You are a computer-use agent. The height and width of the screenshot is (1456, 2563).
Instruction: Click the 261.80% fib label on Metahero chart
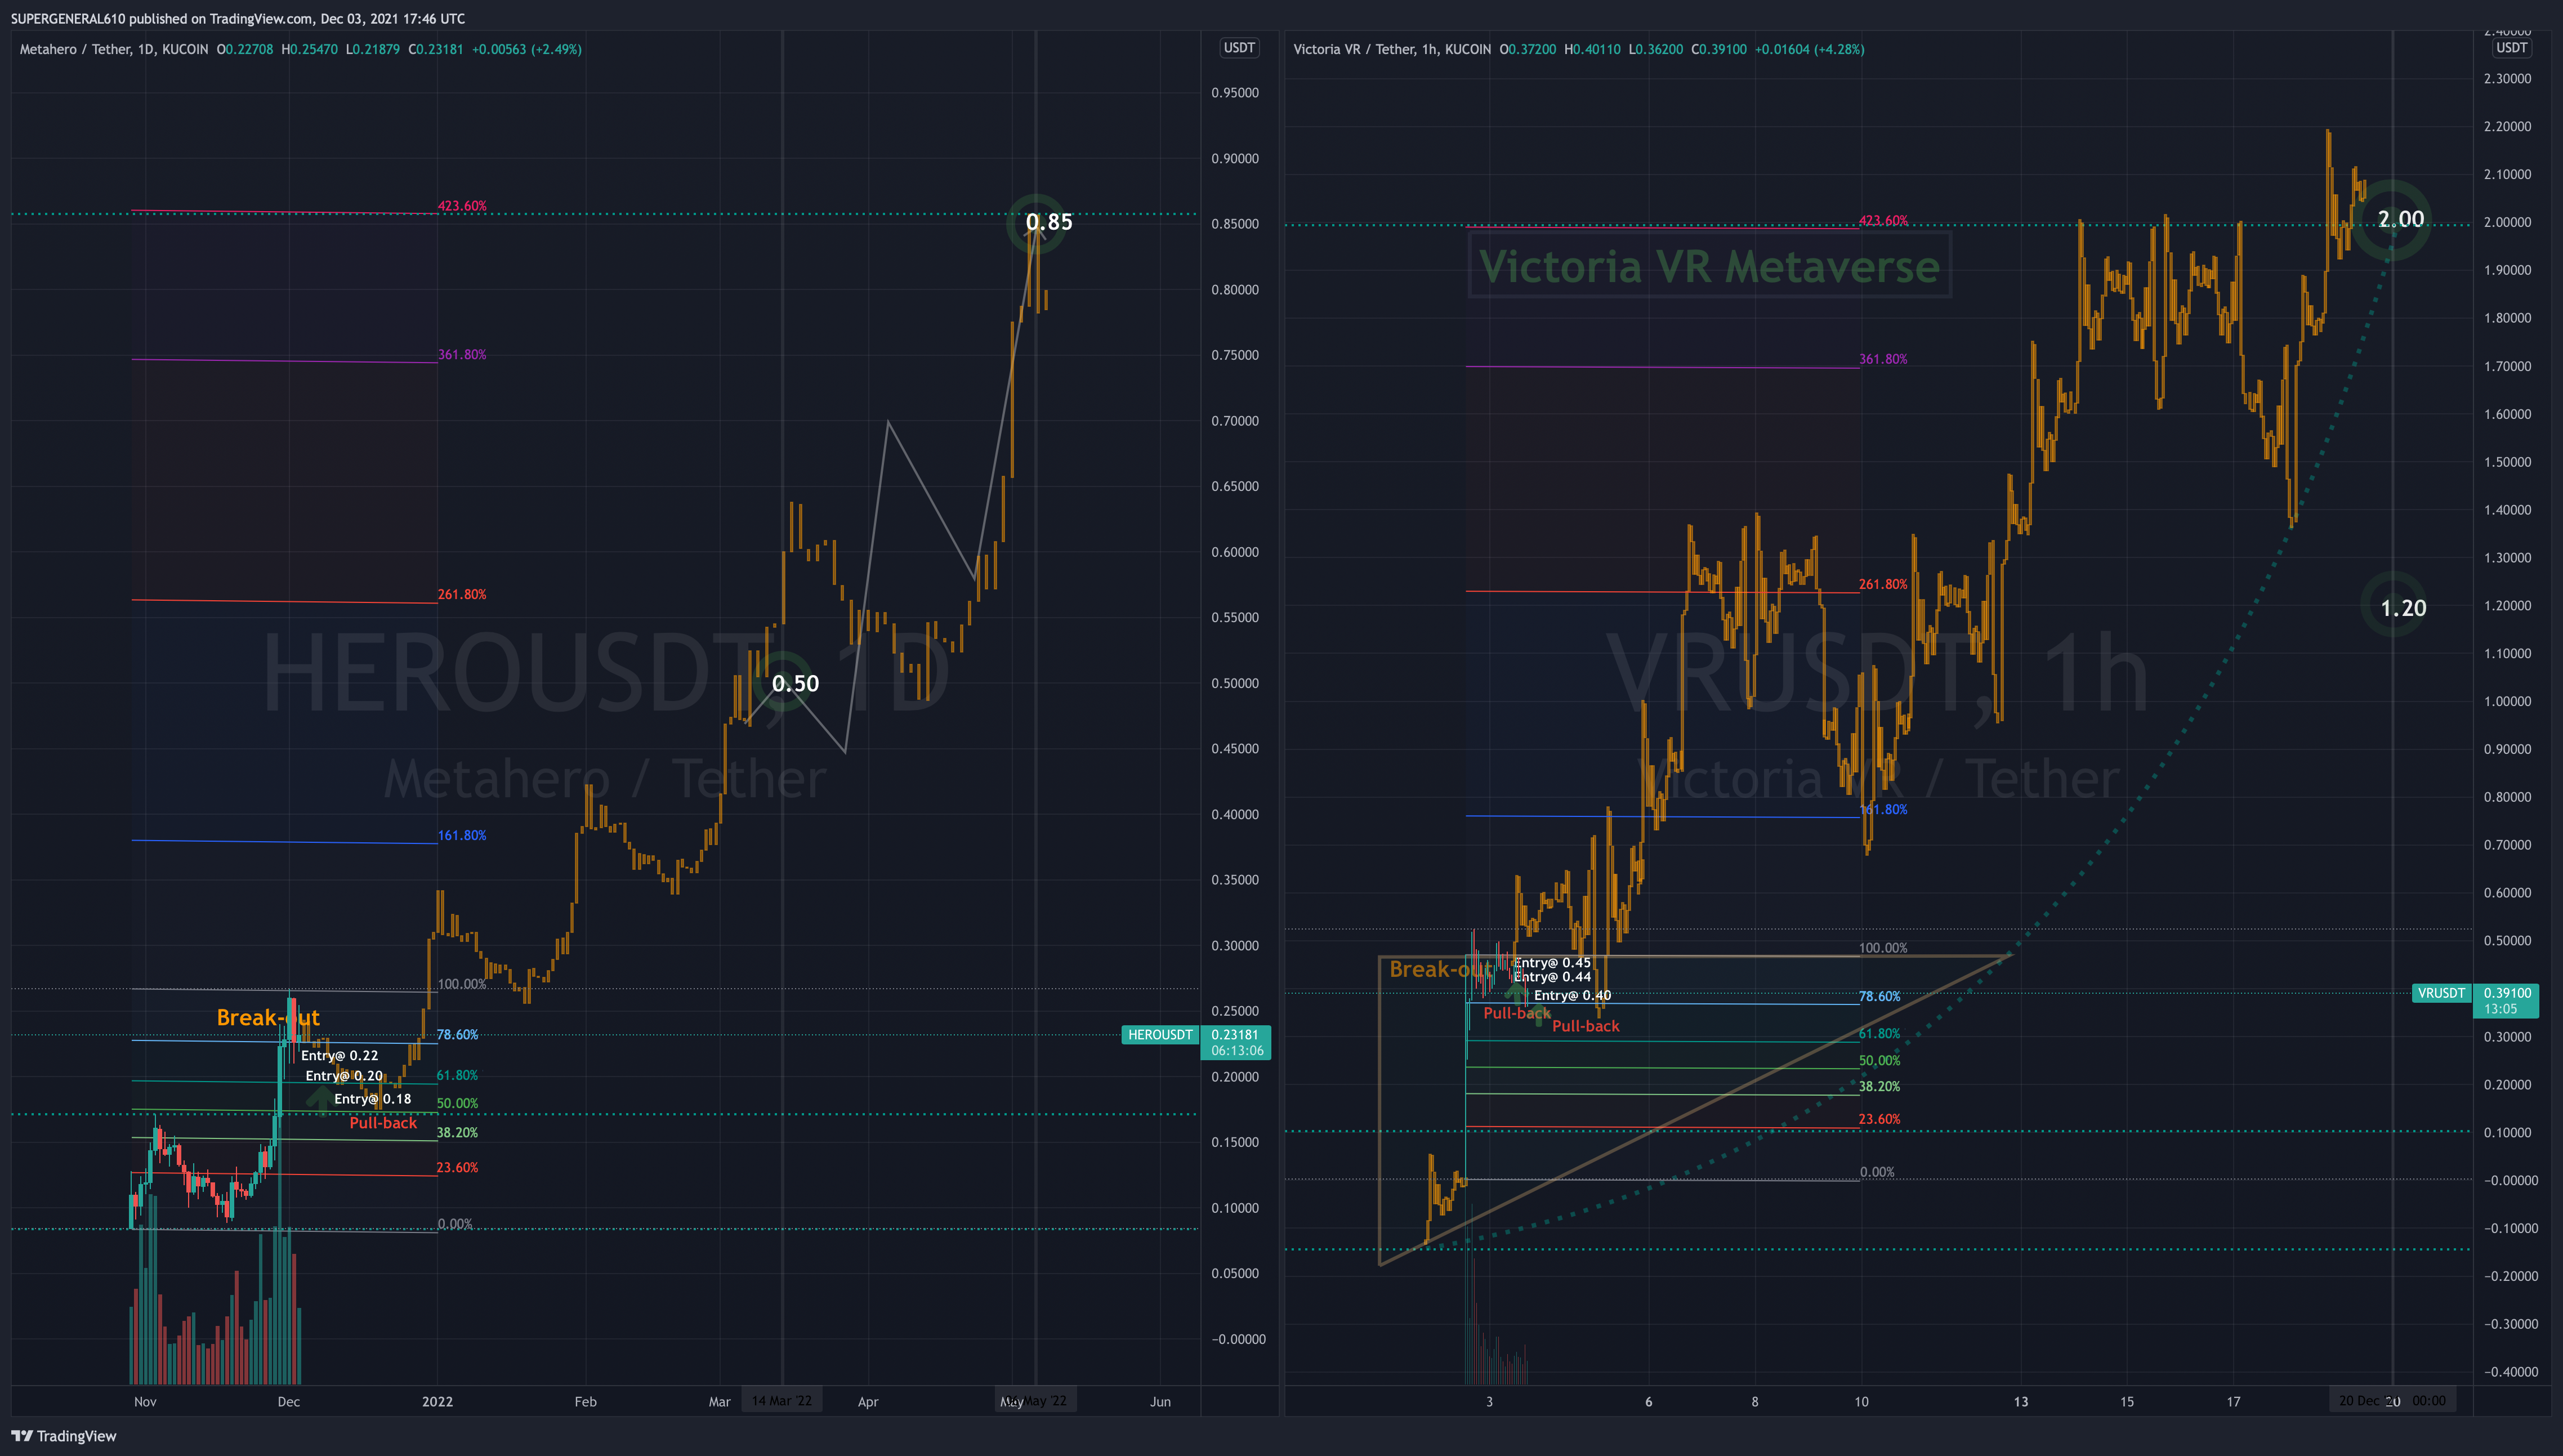[462, 594]
